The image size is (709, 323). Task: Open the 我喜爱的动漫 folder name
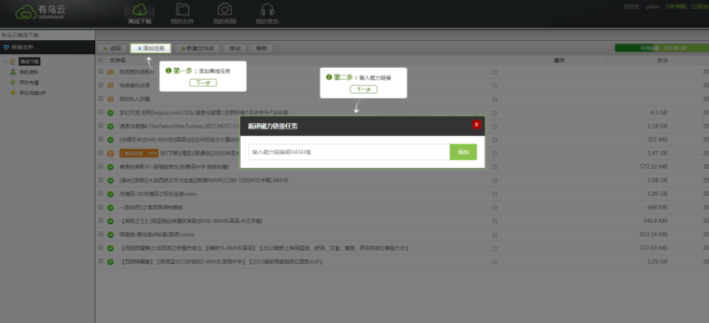click(134, 85)
